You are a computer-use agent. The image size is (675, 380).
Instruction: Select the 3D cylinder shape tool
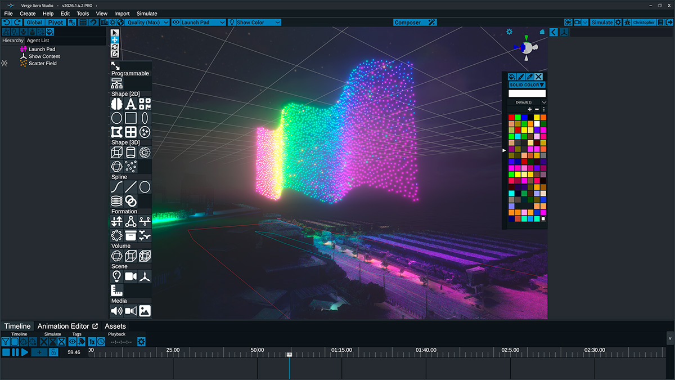130,153
